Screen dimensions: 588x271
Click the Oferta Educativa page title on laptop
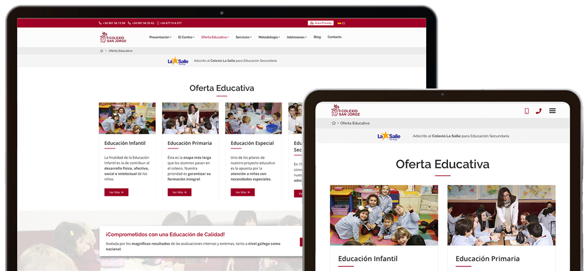(222, 89)
